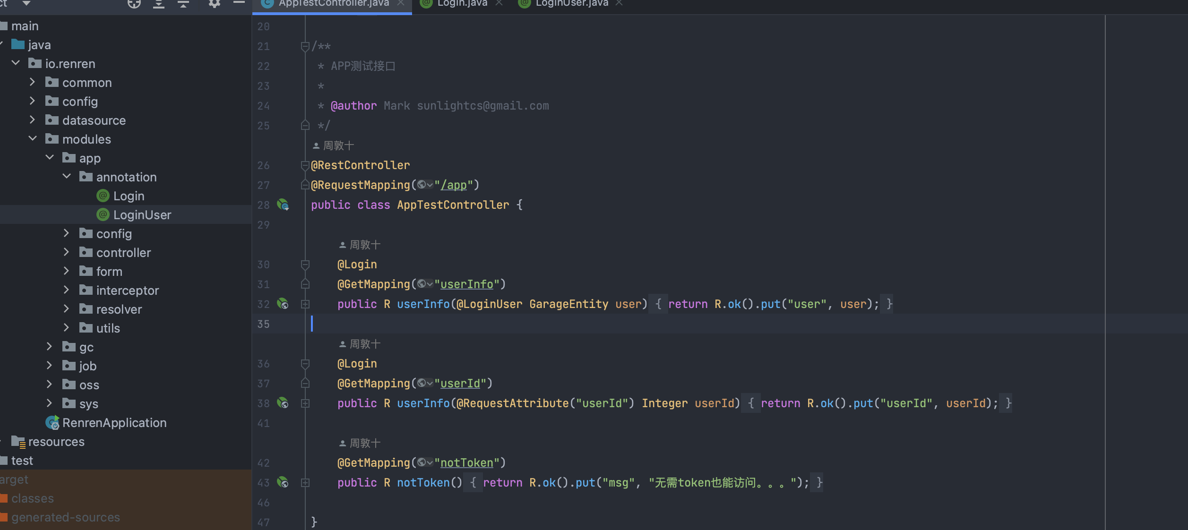Hide the project tool window
The height and width of the screenshot is (530, 1188).
pos(239,3)
